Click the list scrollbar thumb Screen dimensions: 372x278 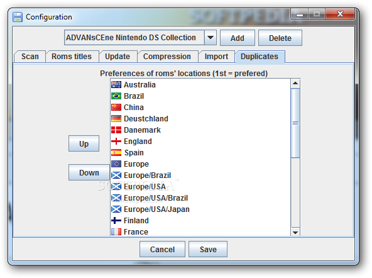coord(295,123)
